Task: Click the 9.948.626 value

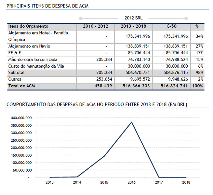Action: tap(178, 79)
